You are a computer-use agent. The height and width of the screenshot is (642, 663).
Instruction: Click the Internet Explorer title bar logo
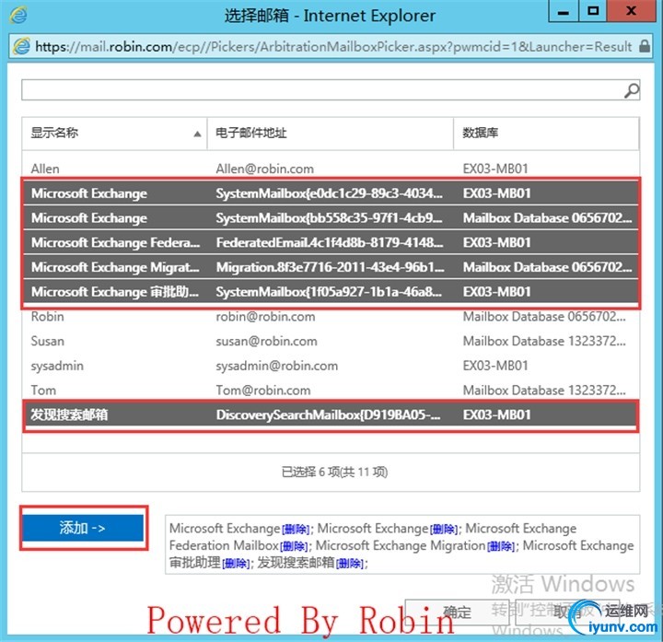click(17, 16)
